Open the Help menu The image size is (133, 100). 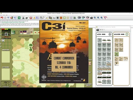click(7, 15)
